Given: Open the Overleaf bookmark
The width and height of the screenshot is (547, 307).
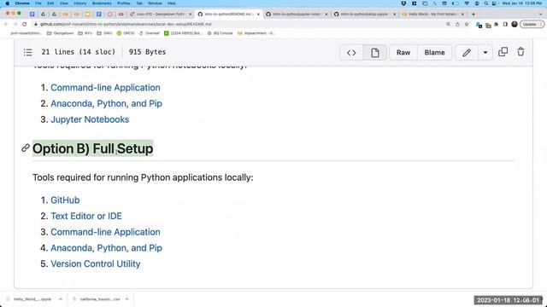Looking at the screenshot, I should click(150, 33).
